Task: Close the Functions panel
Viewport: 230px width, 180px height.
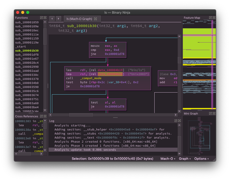Action: tap(45, 18)
